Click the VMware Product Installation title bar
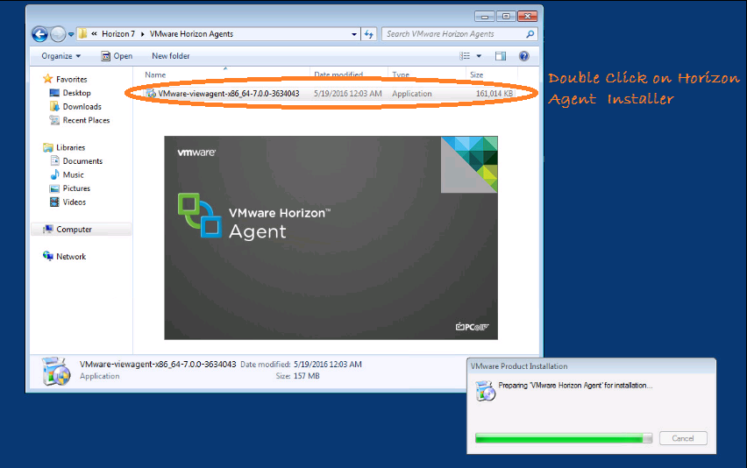 (591, 366)
